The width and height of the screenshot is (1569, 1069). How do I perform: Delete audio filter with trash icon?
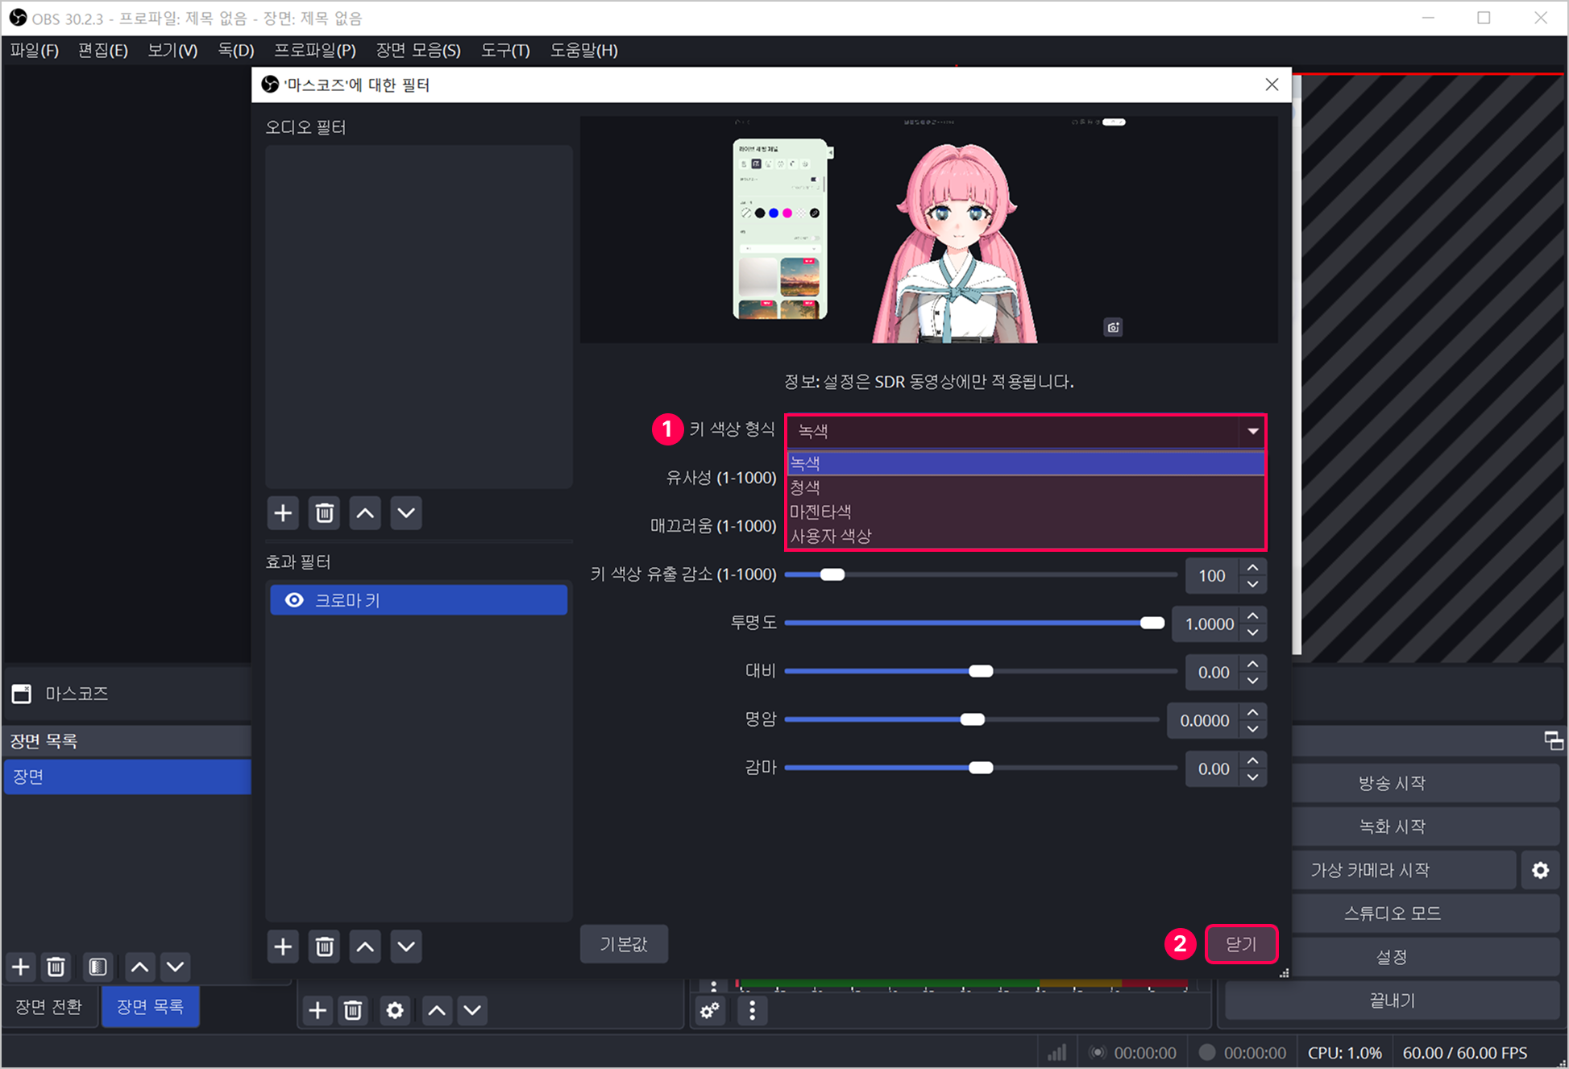pyautogui.click(x=325, y=513)
